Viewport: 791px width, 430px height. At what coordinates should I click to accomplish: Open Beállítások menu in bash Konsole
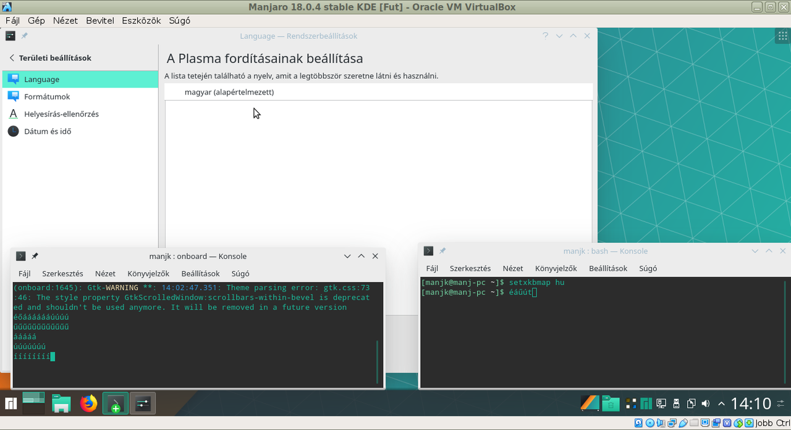coord(608,268)
